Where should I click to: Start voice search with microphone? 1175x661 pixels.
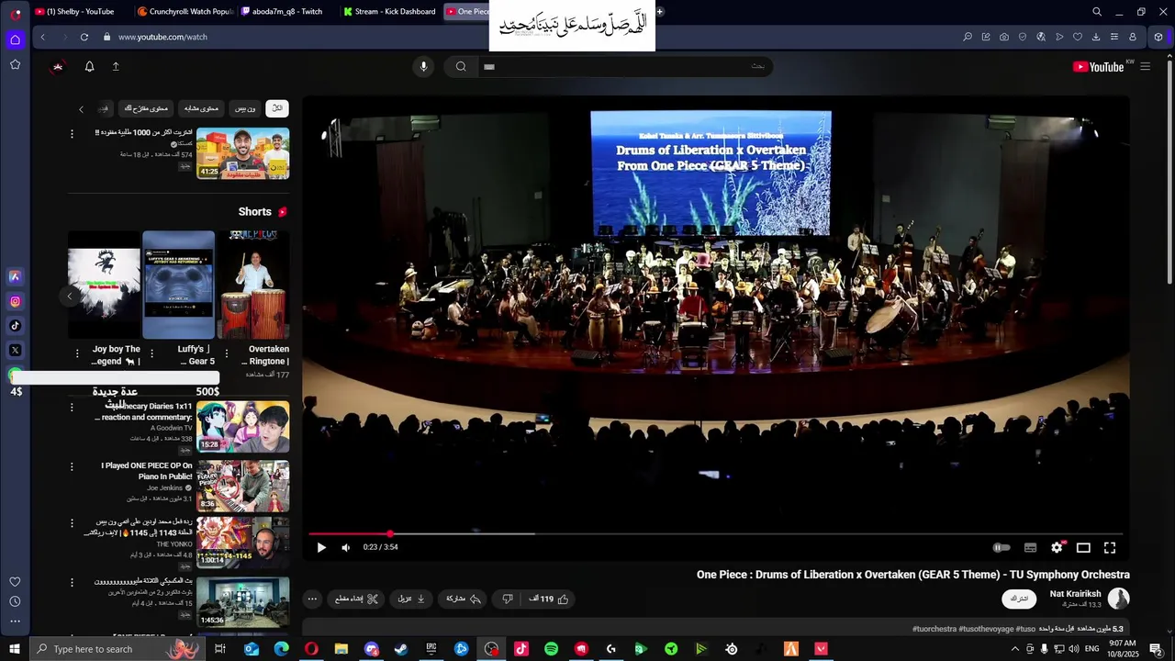pyautogui.click(x=423, y=66)
